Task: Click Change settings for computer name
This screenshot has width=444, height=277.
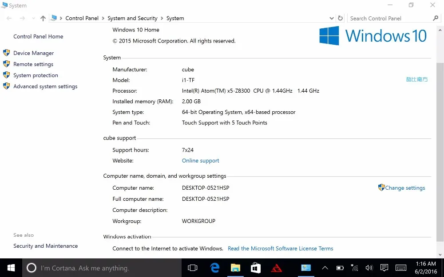Action: pyautogui.click(x=405, y=188)
